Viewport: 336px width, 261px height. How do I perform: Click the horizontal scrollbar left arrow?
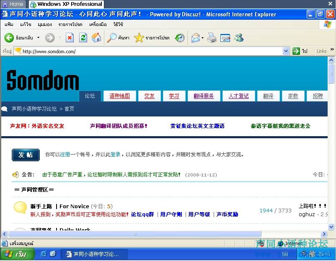[5, 234]
